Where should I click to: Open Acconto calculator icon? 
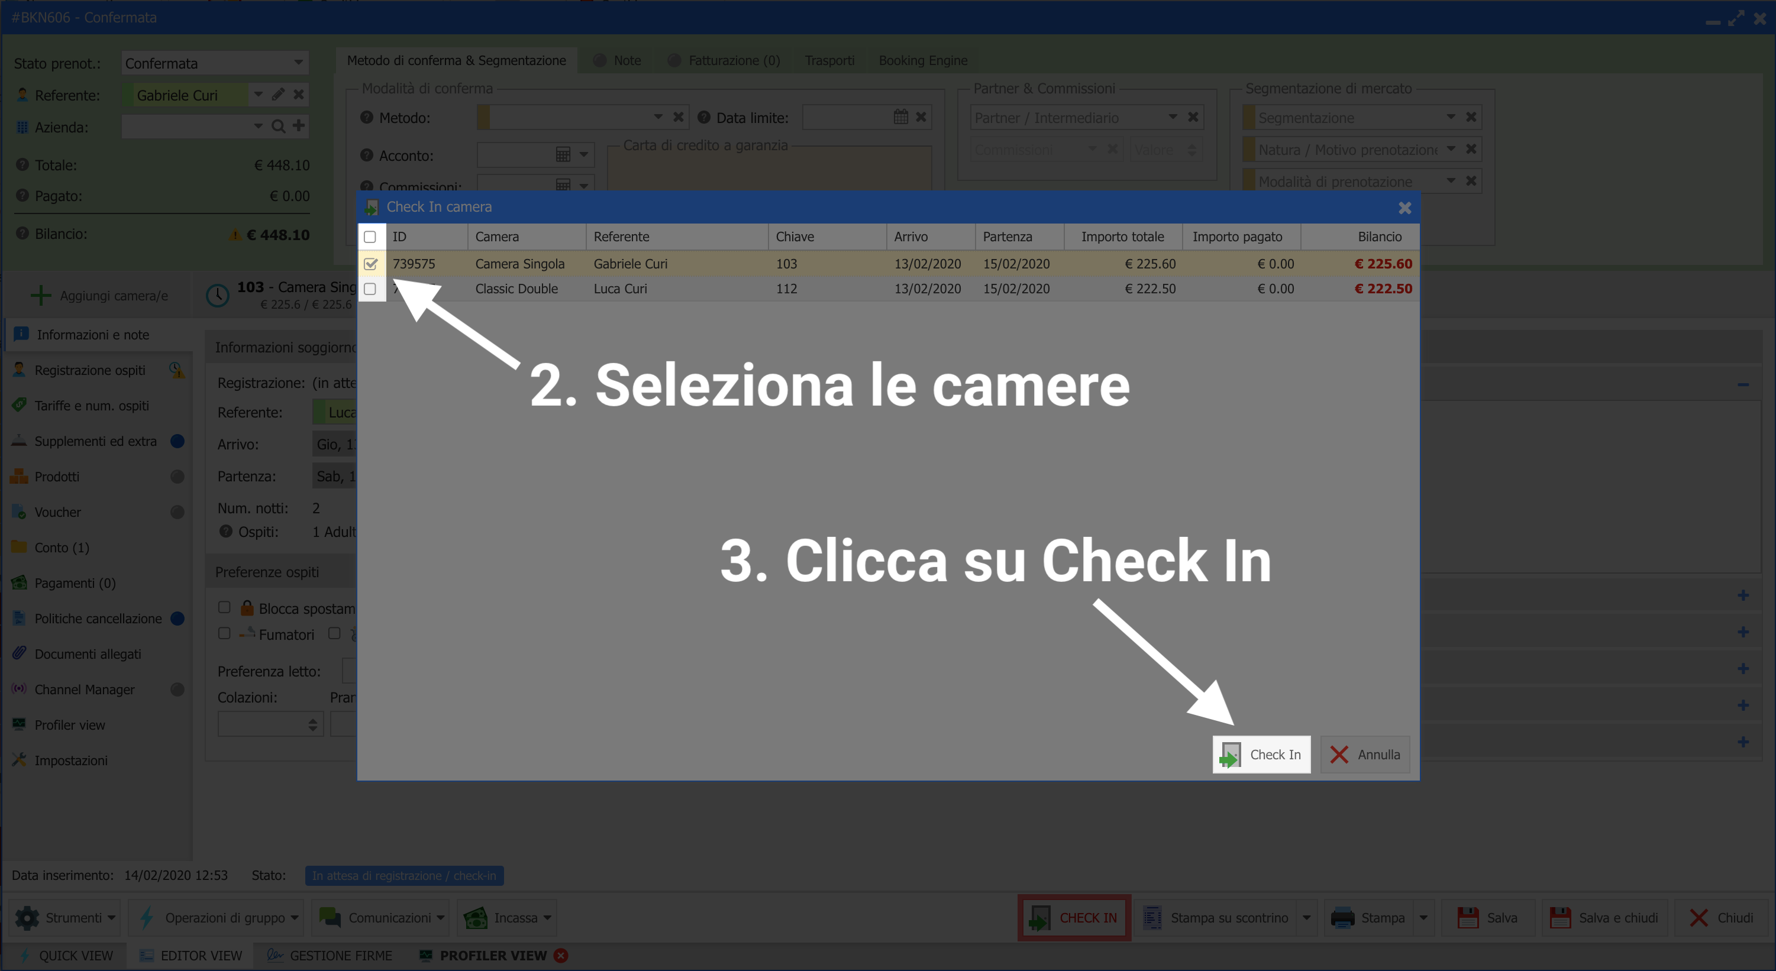[x=563, y=154]
